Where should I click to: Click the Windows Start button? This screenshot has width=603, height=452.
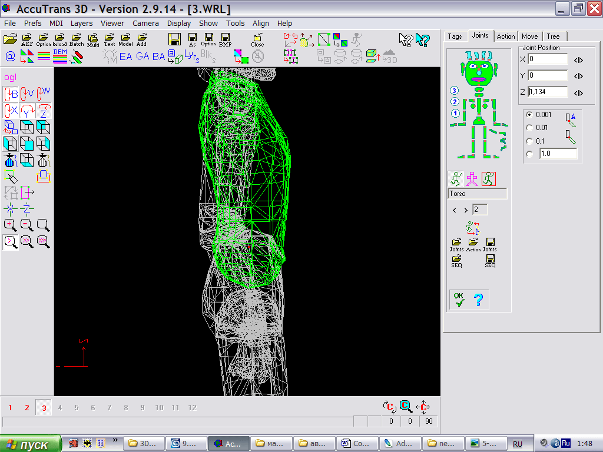point(31,444)
